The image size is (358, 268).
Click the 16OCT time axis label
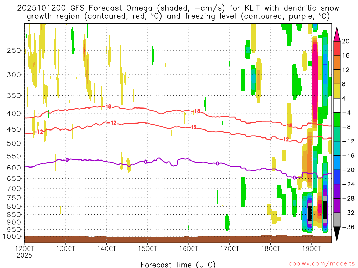coord(188,248)
